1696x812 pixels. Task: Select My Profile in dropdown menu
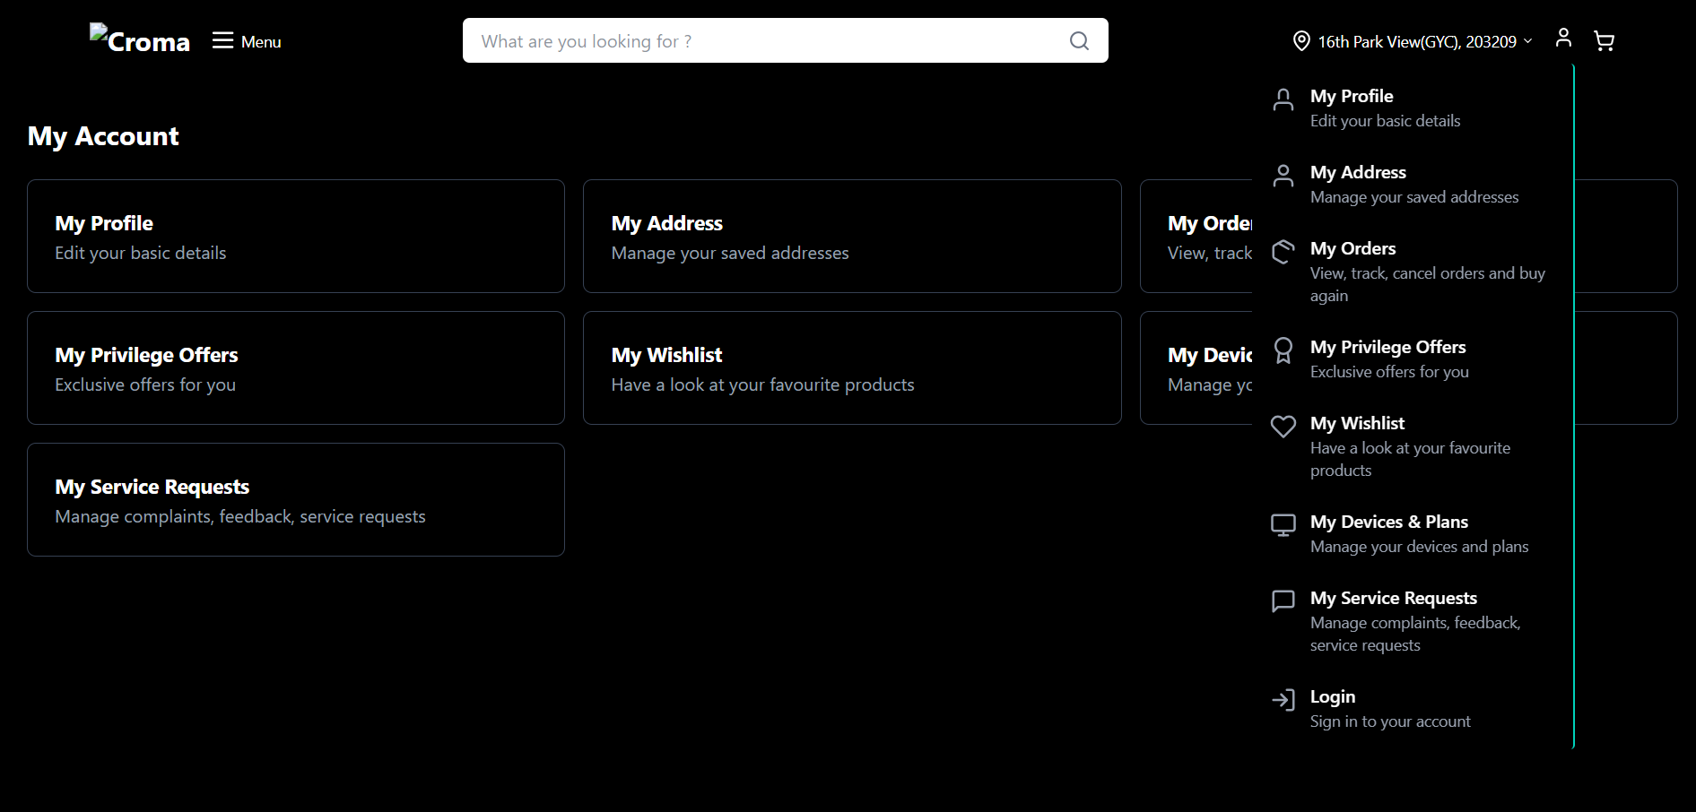pyautogui.click(x=1351, y=97)
